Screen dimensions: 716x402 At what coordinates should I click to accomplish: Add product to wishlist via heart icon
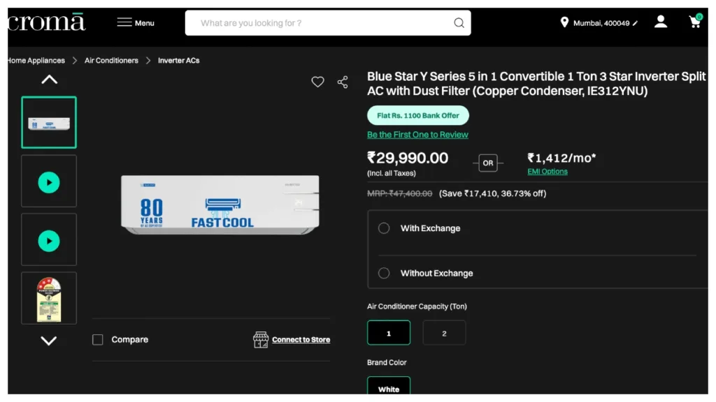click(x=317, y=82)
